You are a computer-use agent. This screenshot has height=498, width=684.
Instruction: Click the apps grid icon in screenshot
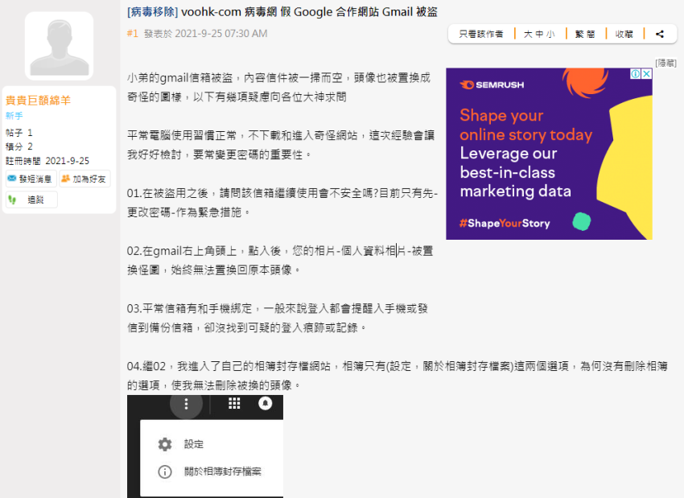pos(234,403)
